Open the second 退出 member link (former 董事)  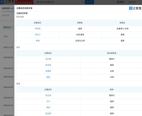(x=48, y=65)
